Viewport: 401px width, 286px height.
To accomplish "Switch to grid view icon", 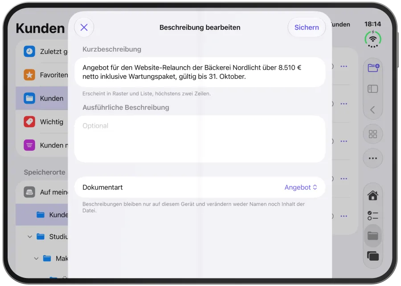I will tap(373, 134).
